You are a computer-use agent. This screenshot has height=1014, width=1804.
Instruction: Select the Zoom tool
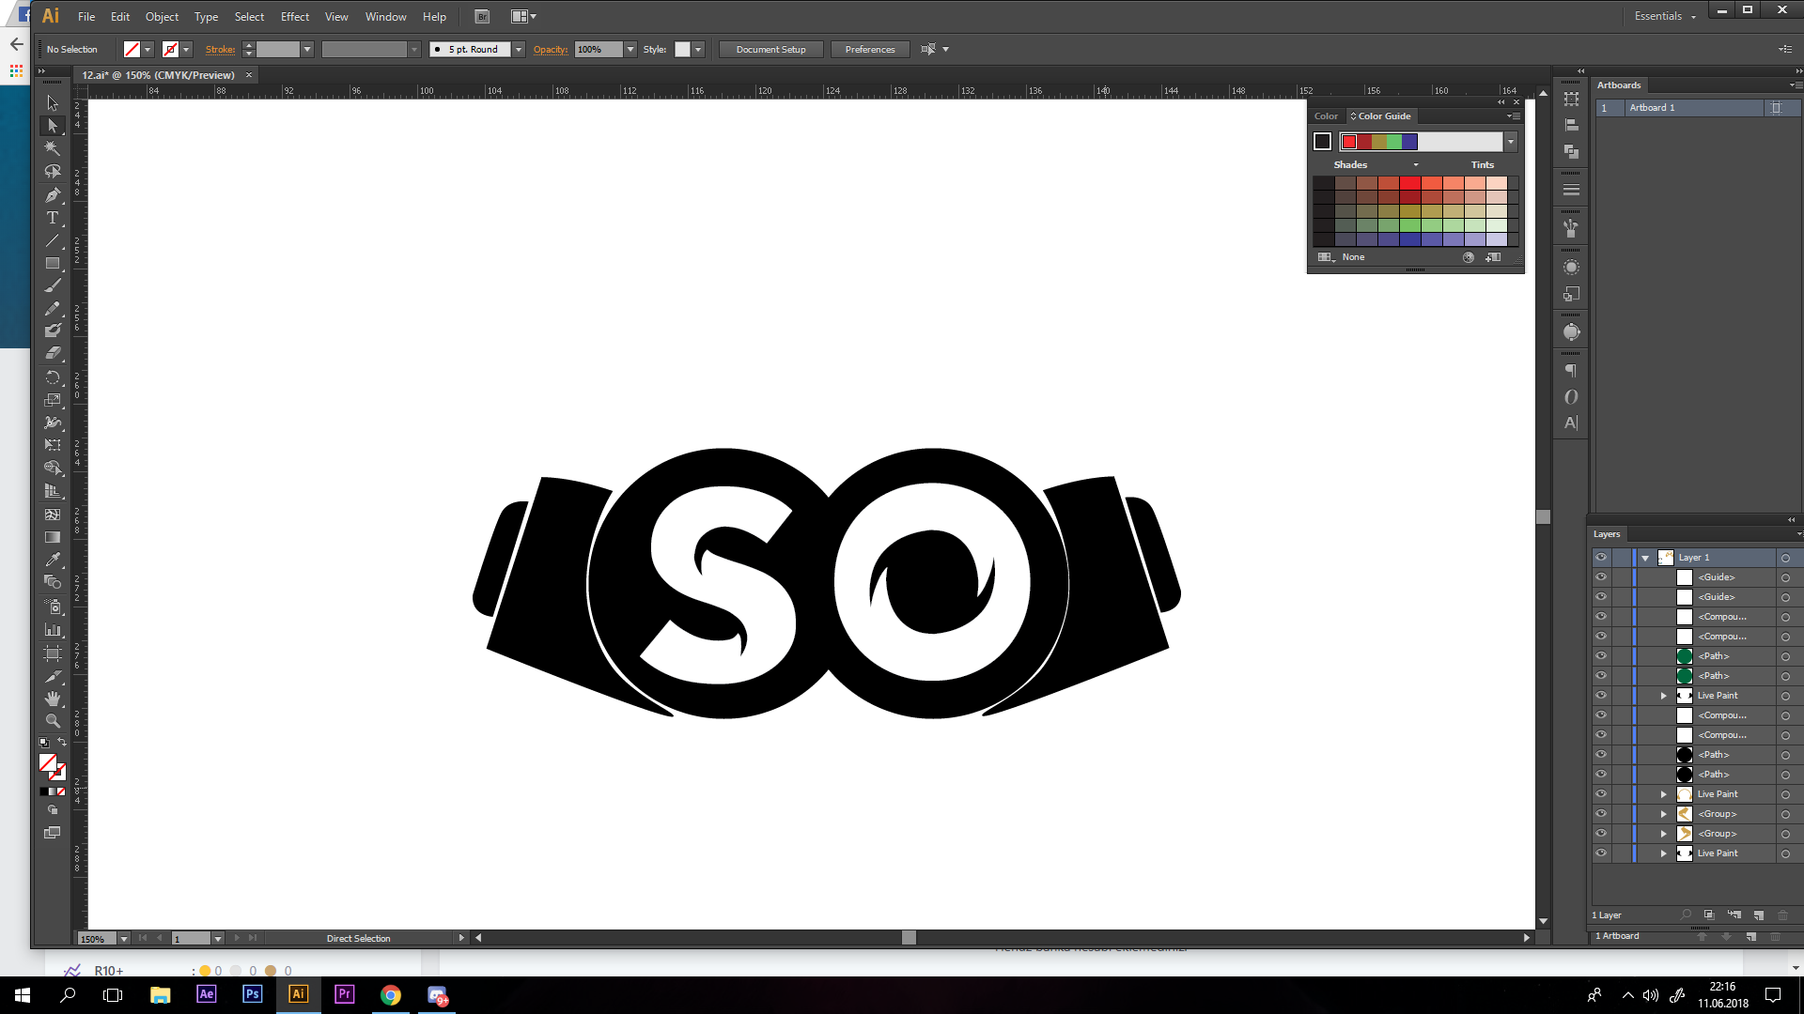point(53,721)
